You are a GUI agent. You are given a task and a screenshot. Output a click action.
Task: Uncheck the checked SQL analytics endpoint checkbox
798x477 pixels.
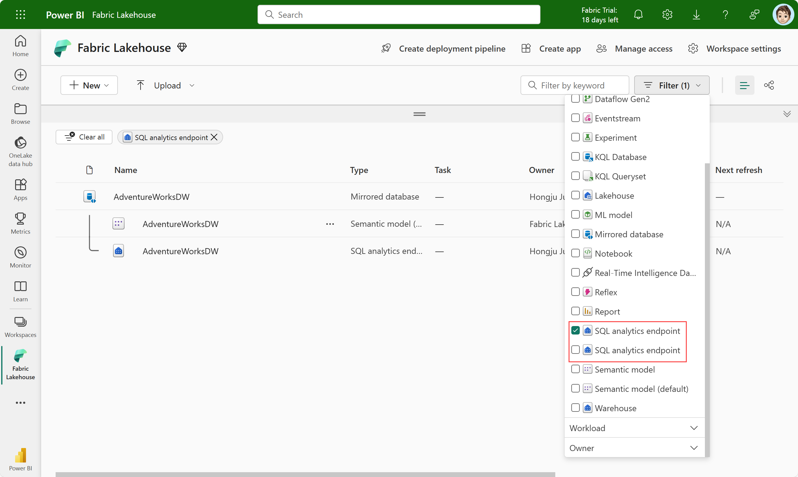pos(575,331)
